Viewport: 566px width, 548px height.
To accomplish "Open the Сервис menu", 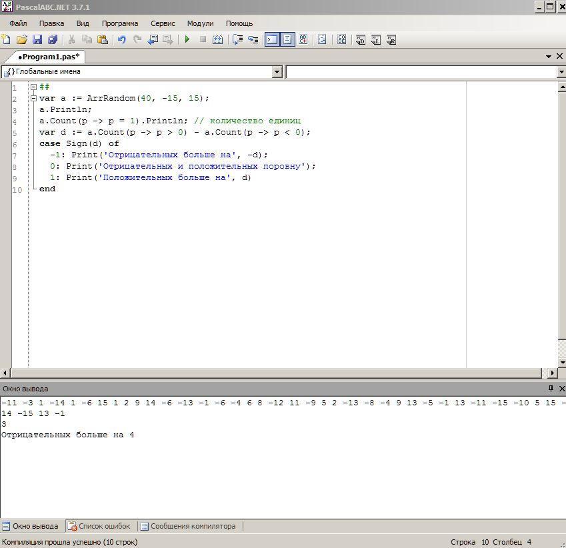I will click(x=163, y=23).
